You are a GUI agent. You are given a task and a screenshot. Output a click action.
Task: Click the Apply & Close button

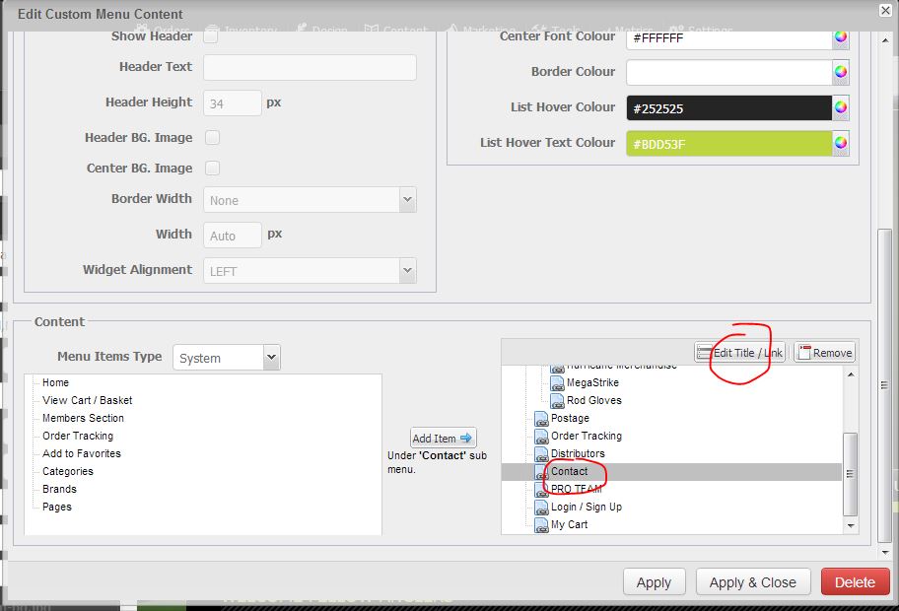coord(753,582)
